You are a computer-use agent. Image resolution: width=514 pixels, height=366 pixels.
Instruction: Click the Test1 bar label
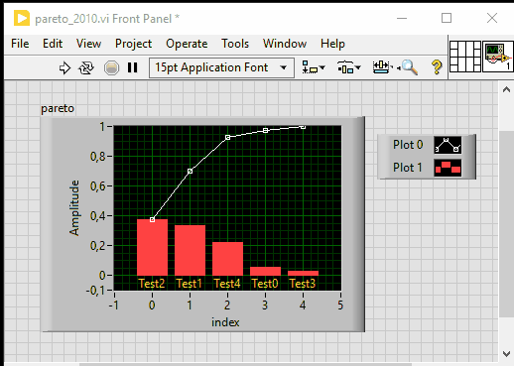tap(189, 284)
